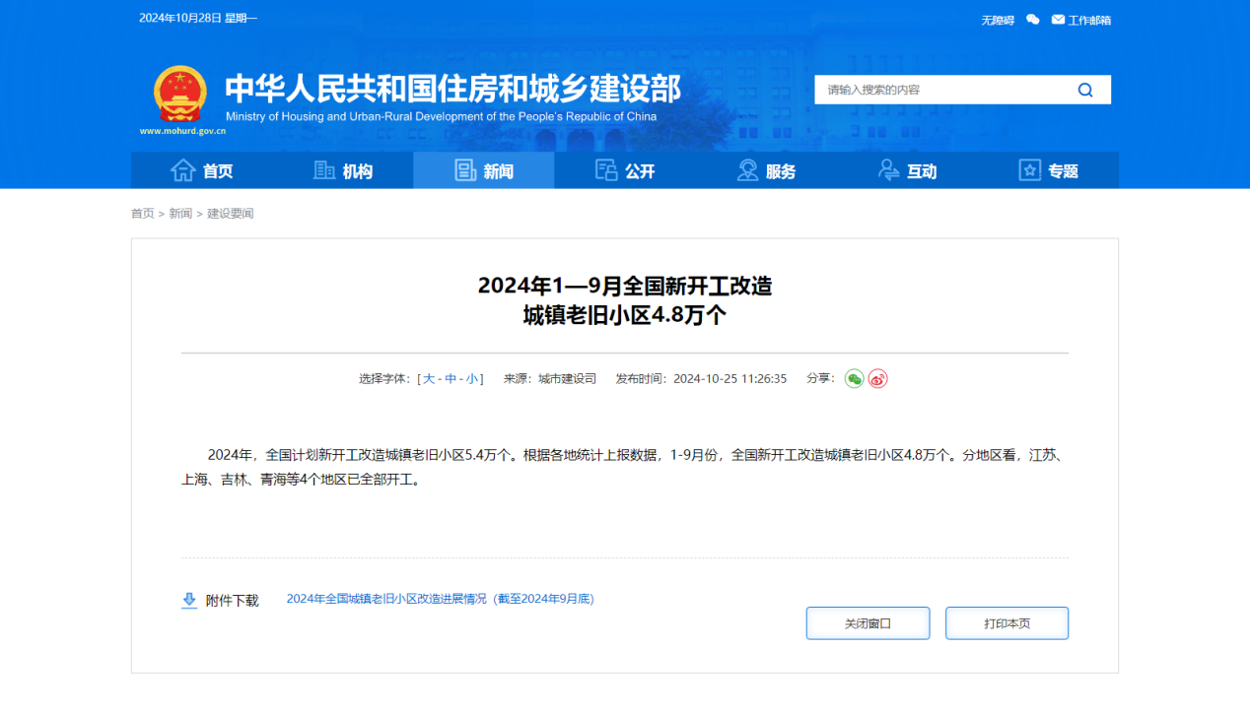Click the 附件下载 download arrow icon
The height and width of the screenshot is (714, 1250).
click(189, 600)
